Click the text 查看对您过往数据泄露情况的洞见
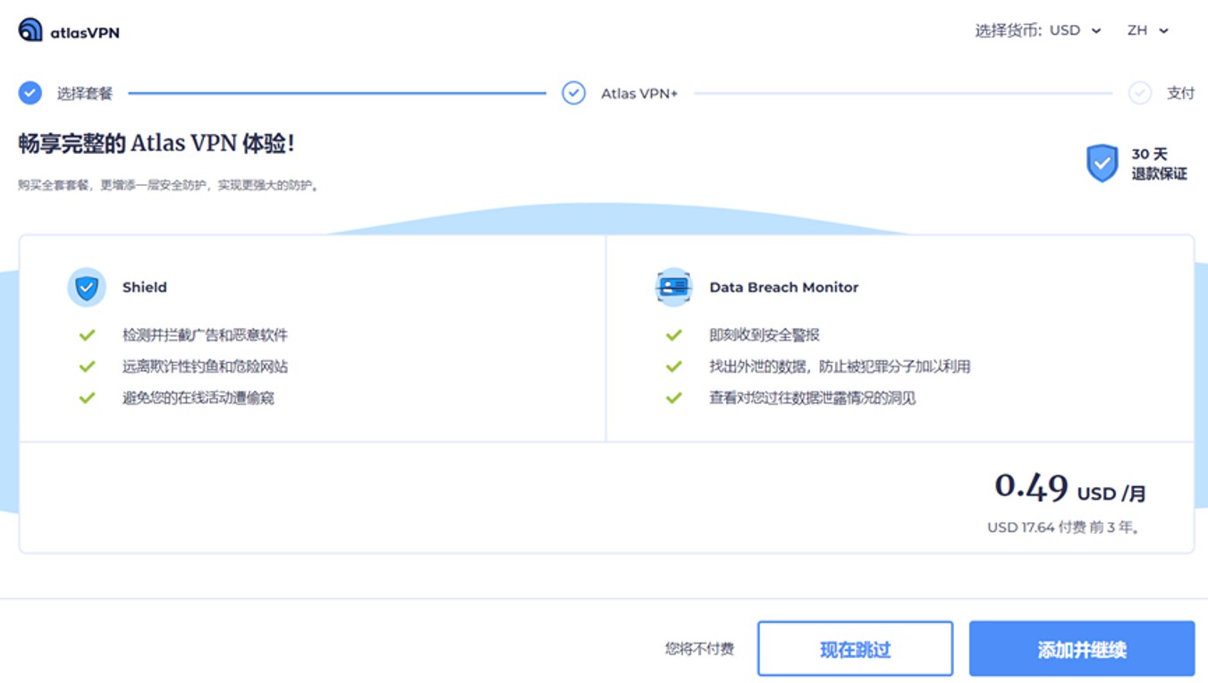The image size is (1208, 683). [x=813, y=398]
